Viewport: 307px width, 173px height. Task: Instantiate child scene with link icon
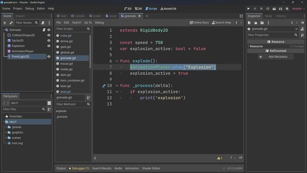11,23
